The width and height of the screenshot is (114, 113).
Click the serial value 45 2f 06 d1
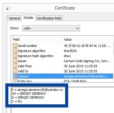87,46
